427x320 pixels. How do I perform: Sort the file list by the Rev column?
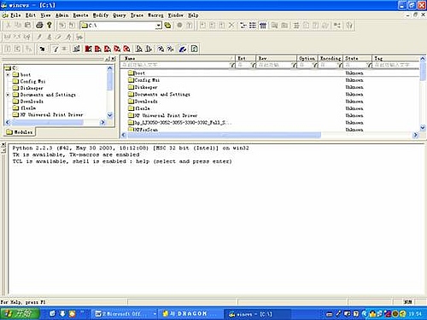[277, 58]
